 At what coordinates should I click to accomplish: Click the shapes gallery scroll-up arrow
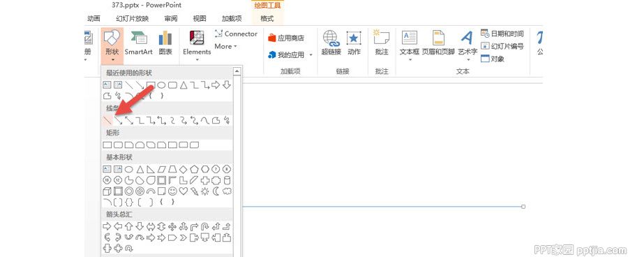click(x=237, y=72)
